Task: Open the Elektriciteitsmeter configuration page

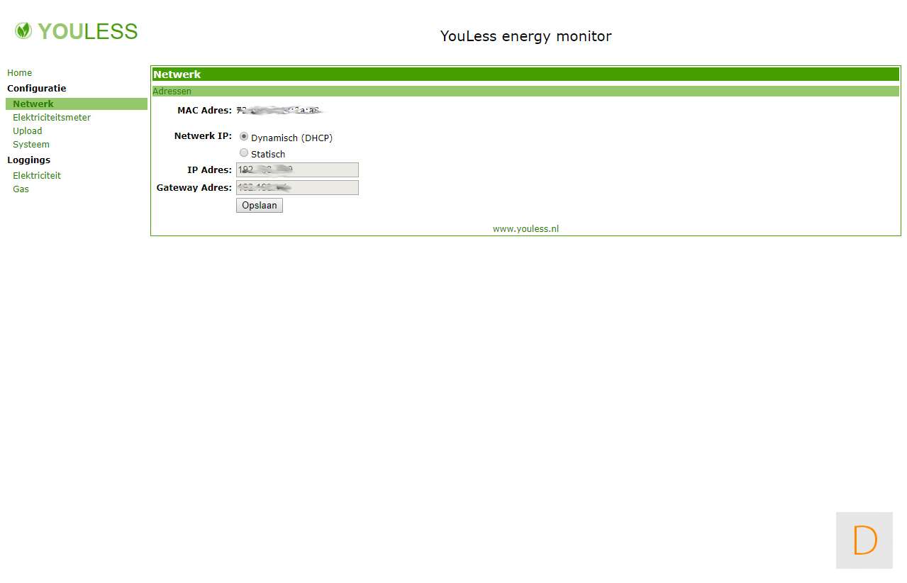Action: click(52, 118)
